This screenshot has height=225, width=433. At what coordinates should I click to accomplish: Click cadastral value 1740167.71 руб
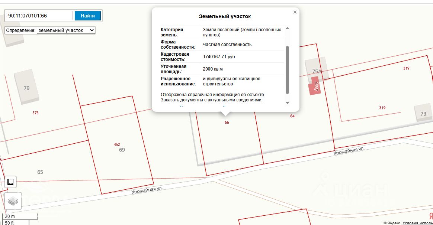(x=219, y=57)
